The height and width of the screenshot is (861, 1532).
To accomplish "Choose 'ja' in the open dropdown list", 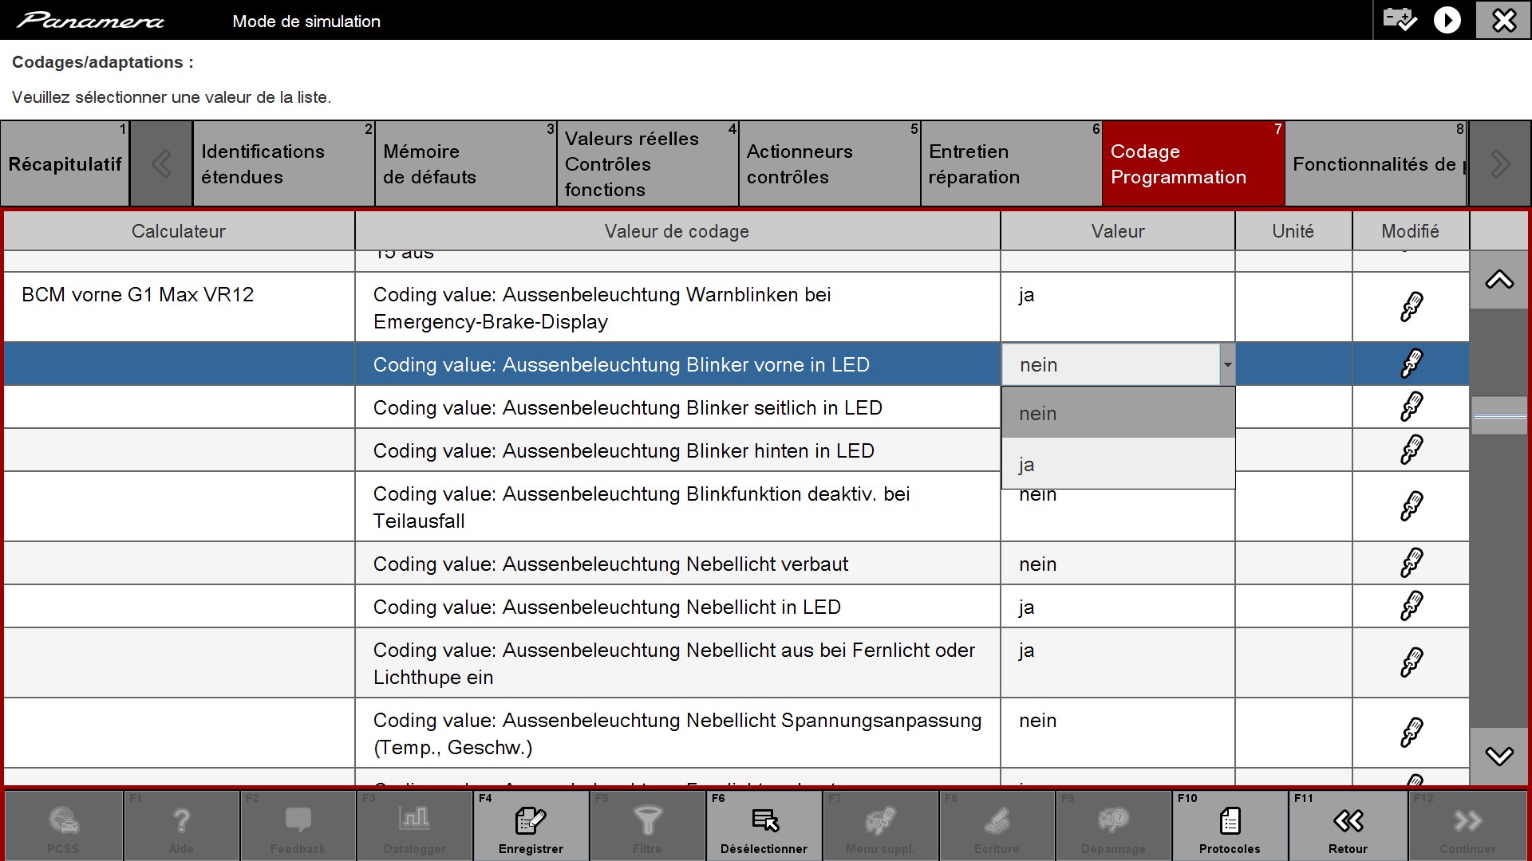I will 1119,464.
